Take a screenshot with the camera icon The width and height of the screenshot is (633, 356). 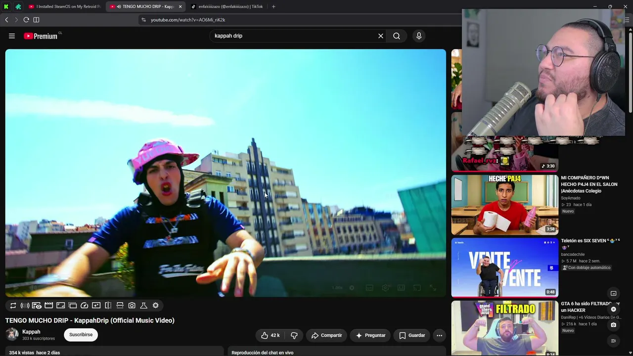pos(132,306)
